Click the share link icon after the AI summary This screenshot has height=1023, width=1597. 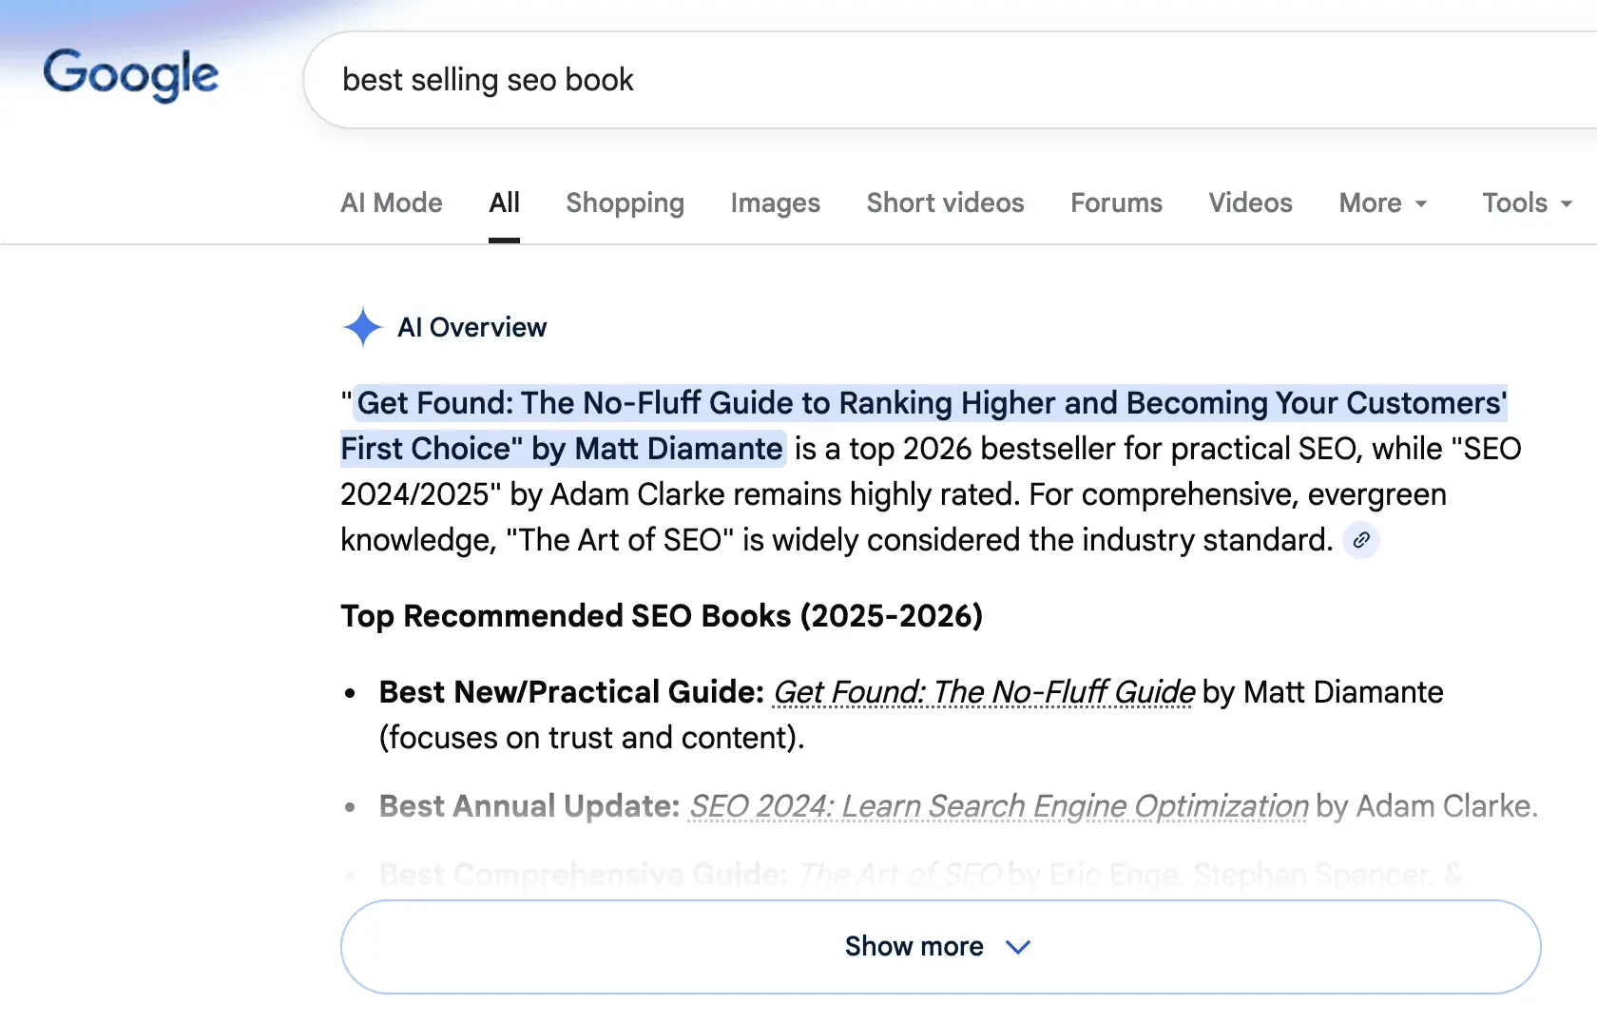pyautogui.click(x=1361, y=540)
